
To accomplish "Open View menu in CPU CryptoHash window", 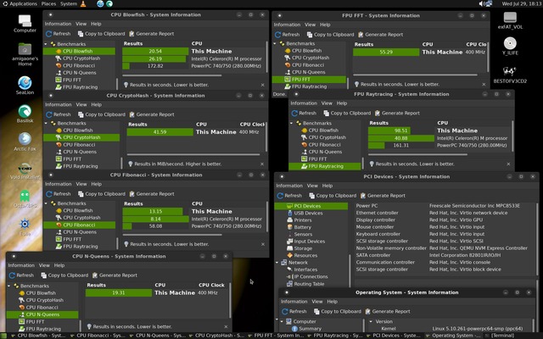I will [x=81, y=104].
